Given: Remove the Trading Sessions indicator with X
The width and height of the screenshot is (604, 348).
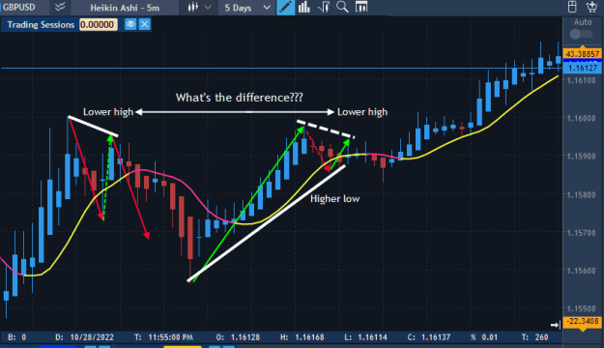Looking at the screenshot, I should coord(145,25).
